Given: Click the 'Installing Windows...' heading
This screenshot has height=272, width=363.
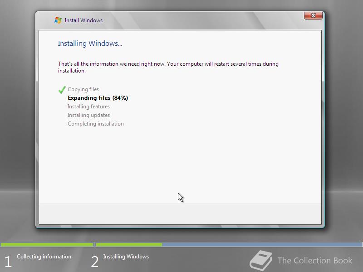Looking at the screenshot, I should pyautogui.click(x=90, y=44).
